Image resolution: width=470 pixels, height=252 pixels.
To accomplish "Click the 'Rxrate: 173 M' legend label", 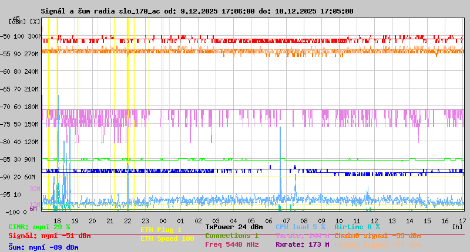I will 303,244.
